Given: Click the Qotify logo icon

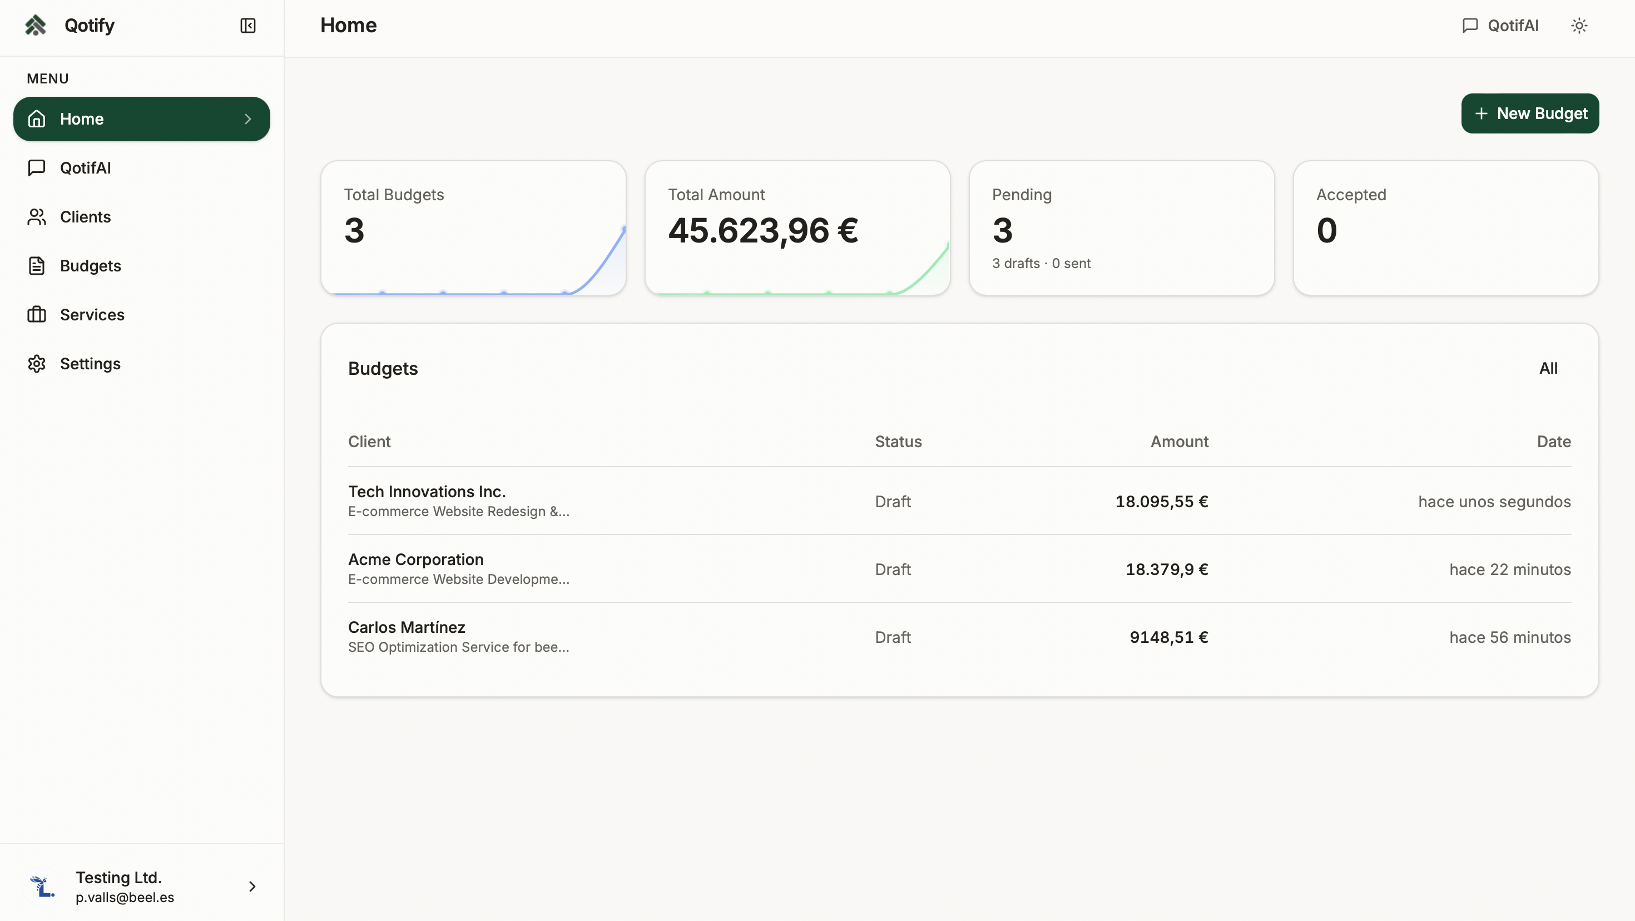Looking at the screenshot, I should pos(36,26).
